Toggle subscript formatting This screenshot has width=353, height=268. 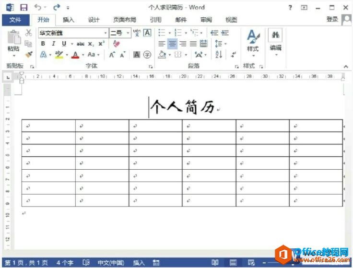(91, 44)
